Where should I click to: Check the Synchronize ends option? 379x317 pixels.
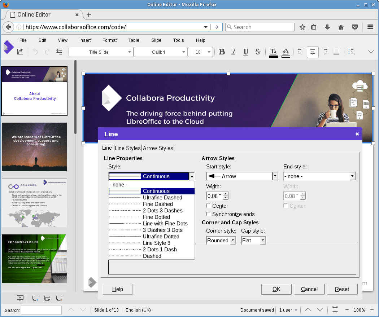click(x=209, y=214)
